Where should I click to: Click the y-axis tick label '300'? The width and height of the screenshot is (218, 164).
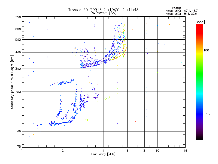(x=18, y=69)
